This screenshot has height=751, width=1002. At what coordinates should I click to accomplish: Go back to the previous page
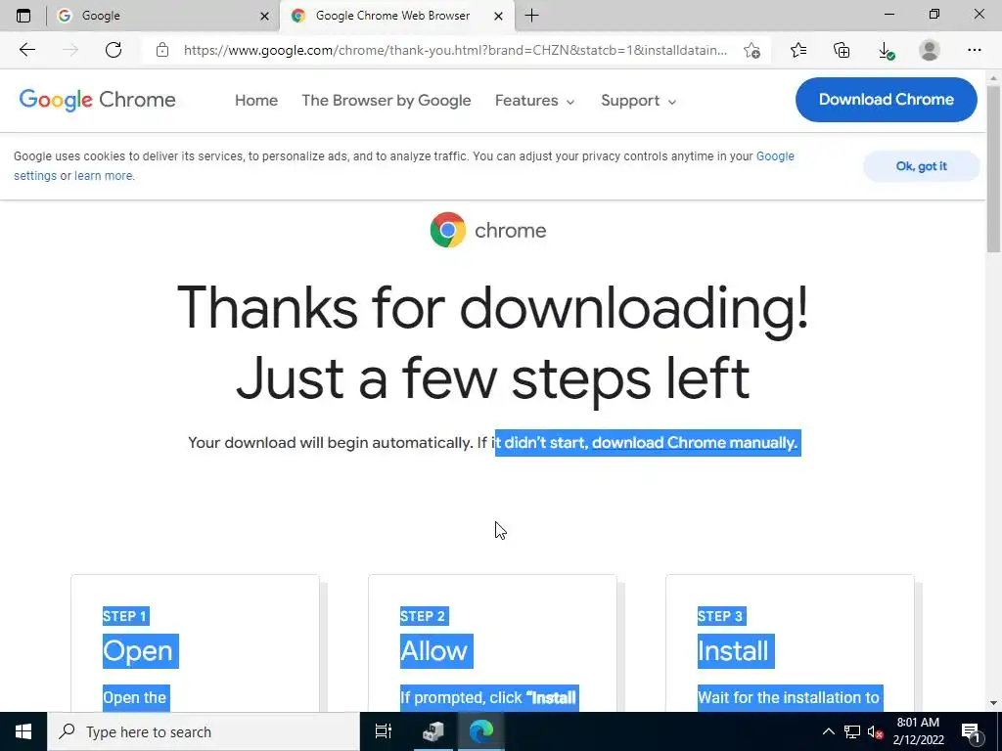click(x=26, y=50)
